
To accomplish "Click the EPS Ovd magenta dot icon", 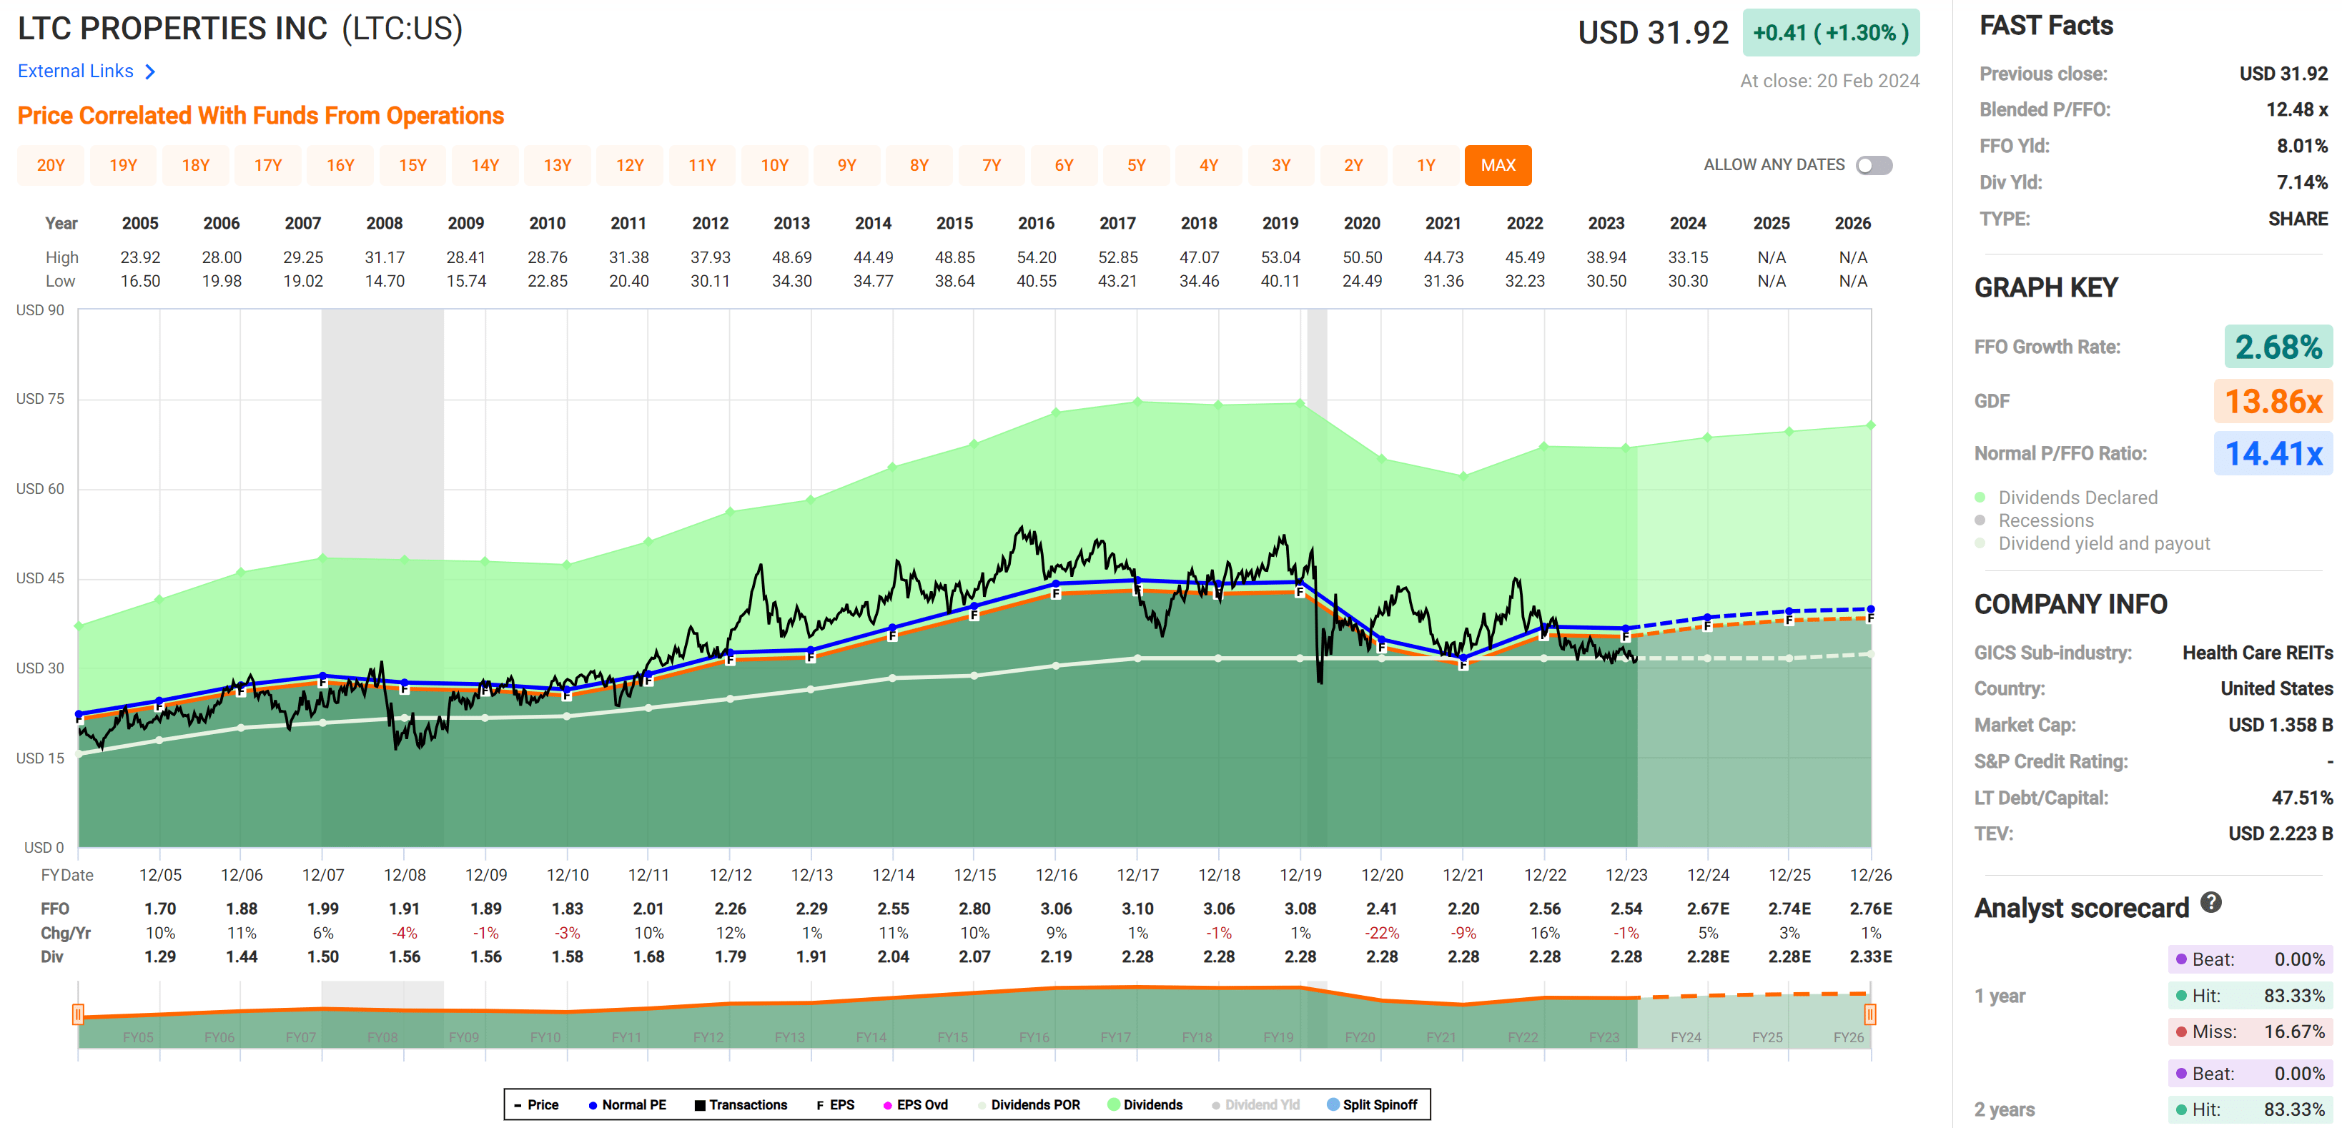I will coord(886,1104).
